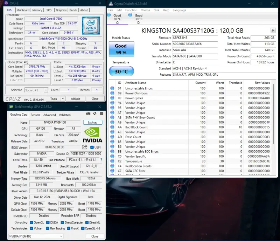Click the NVIDIA logo in GPU-Z

click(92, 135)
